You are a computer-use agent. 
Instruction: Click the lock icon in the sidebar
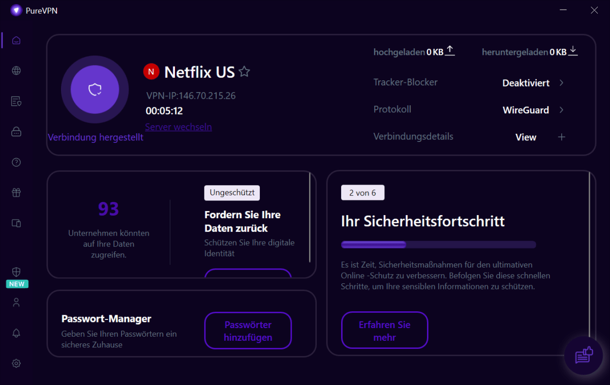click(x=16, y=132)
